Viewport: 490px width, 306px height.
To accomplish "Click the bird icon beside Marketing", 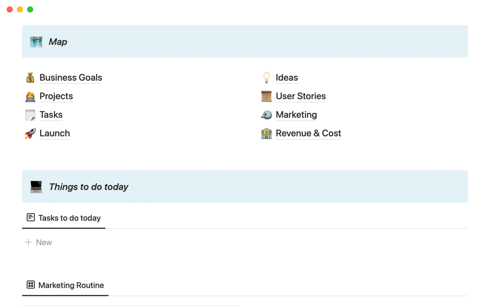I will point(266,115).
